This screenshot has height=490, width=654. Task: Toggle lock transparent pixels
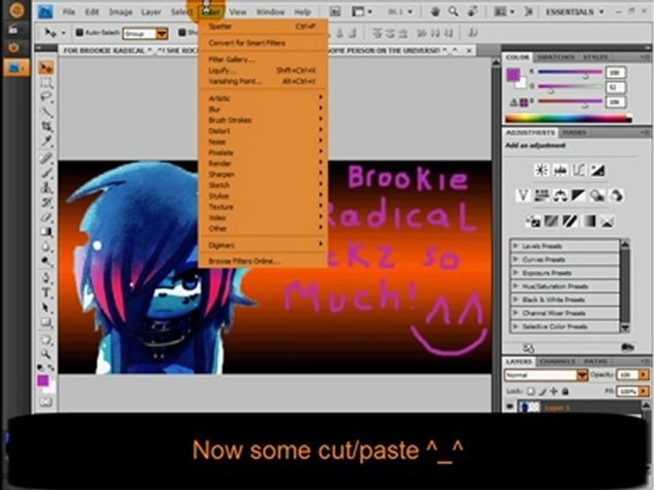(x=531, y=391)
